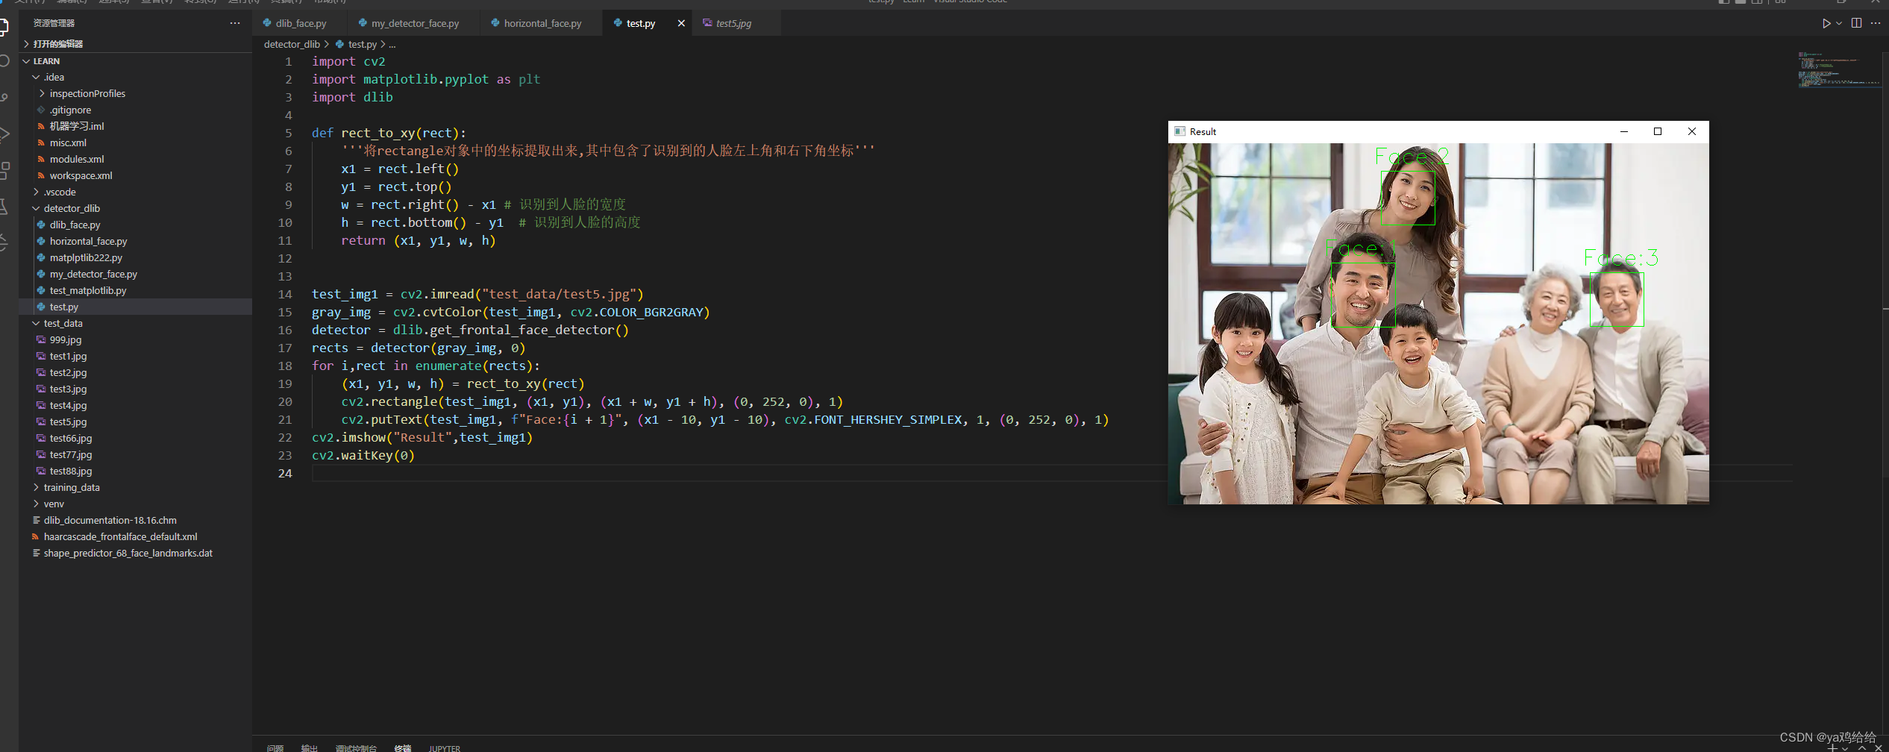This screenshot has height=752, width=1889.
Task: Click the Run Python File icon
Action: tap(1827, 23)
